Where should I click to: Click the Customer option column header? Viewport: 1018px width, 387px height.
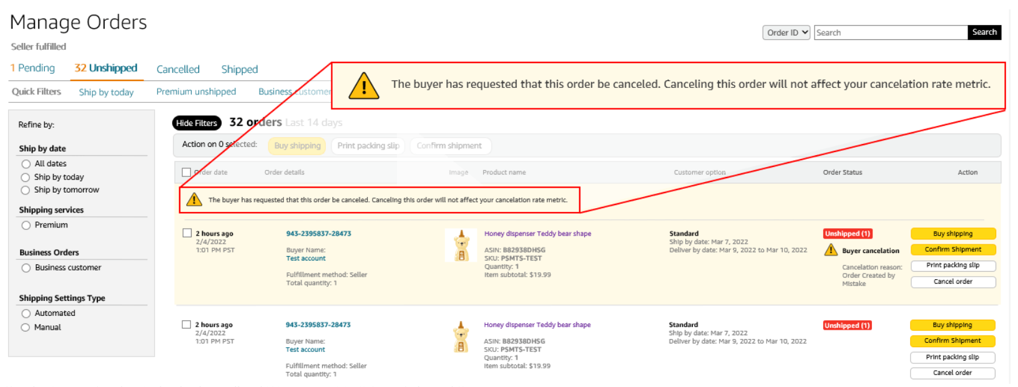tap(700, 173)
